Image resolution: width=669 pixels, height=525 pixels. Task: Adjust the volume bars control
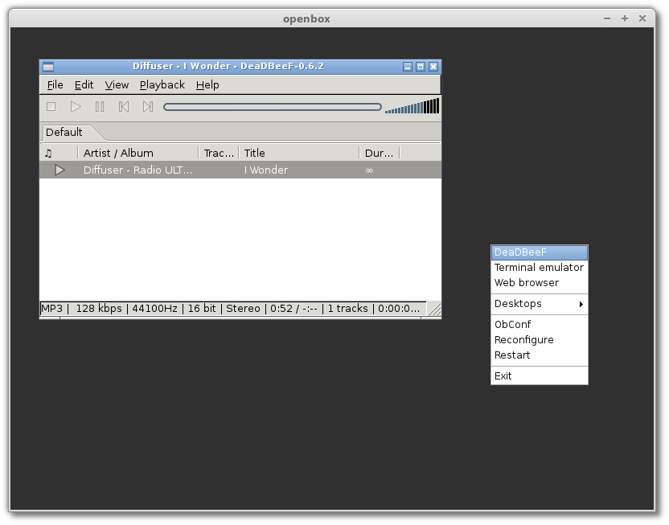412,106
